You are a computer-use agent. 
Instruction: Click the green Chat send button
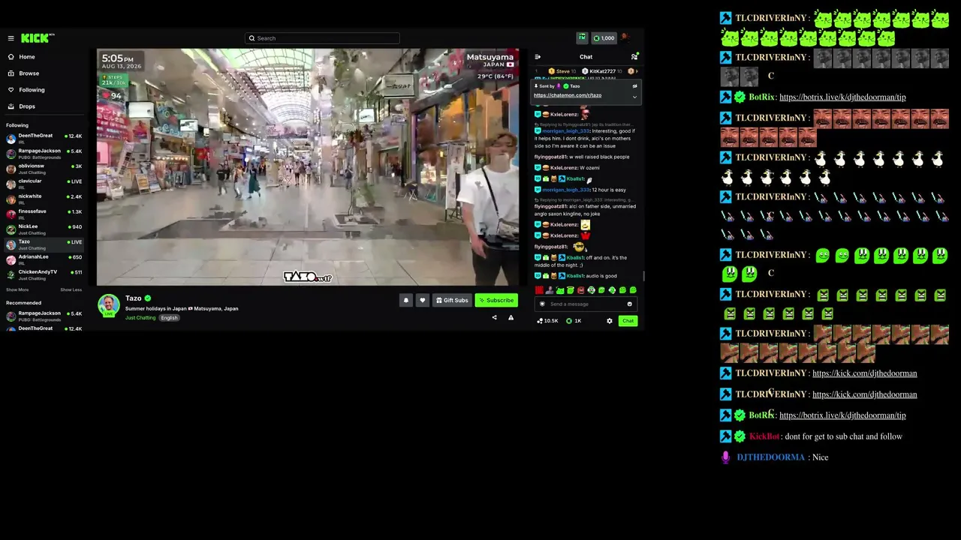coord(628,321)
